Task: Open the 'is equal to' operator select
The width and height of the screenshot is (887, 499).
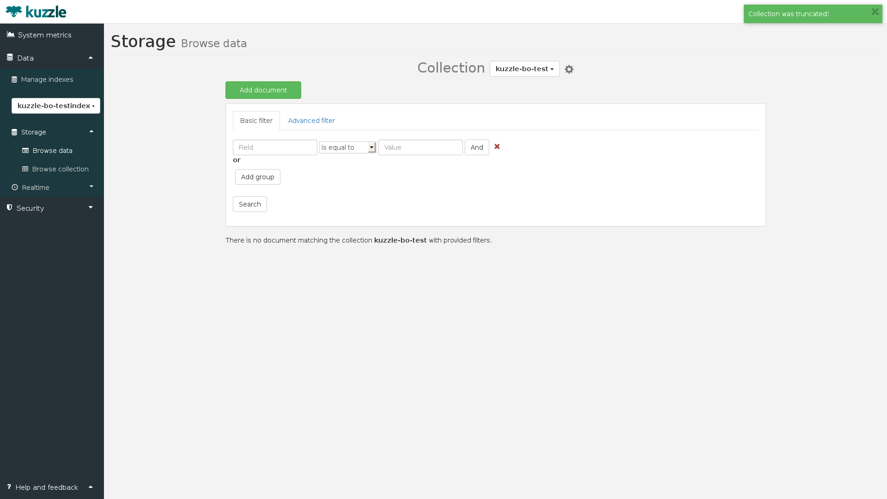Action: pyautogui.click(x=348, y=147)
